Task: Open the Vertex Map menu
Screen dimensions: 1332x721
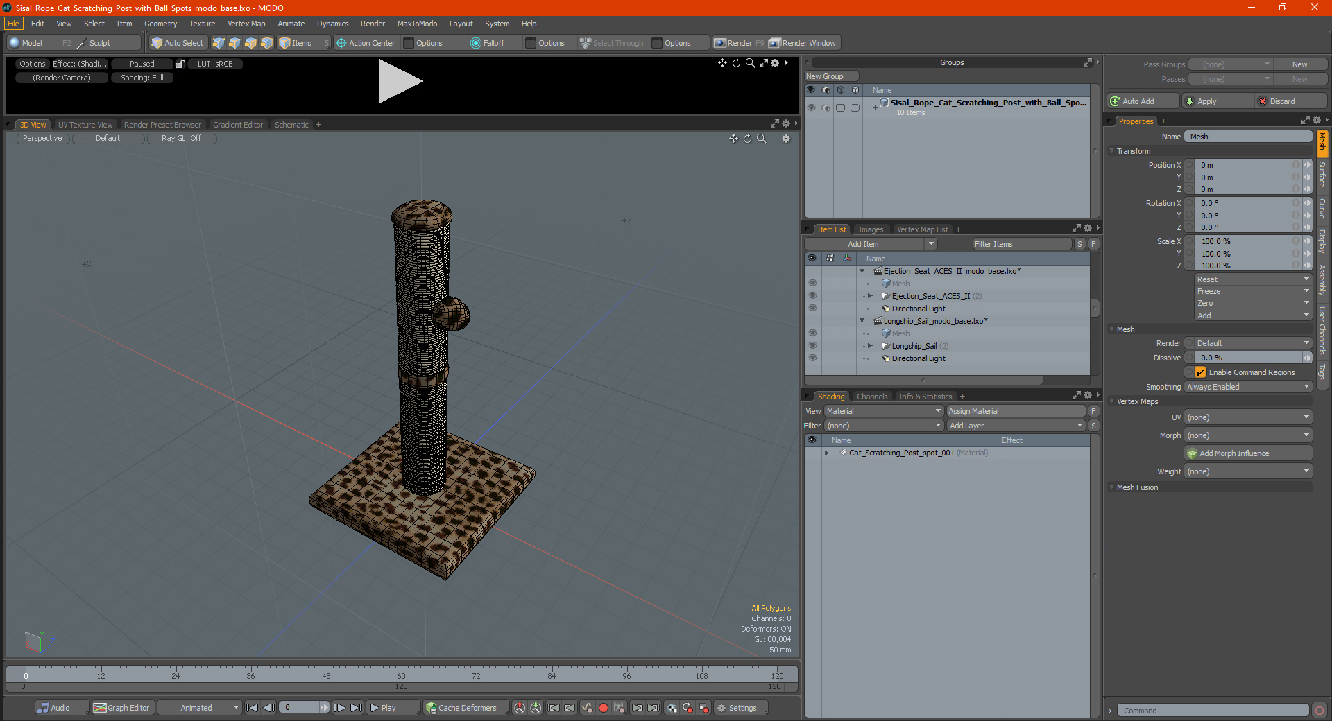Action: click(246, 24)
